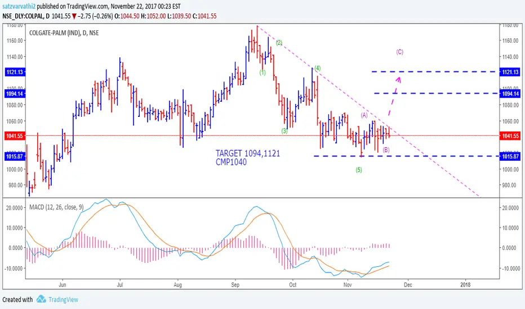Click the 980.00 tick on the right price axis
The image size is (525, 309).
510,185
